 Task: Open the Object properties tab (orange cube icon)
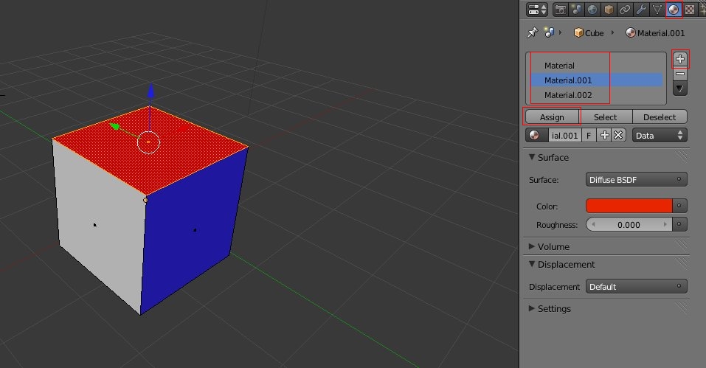[x=609, y=9]
